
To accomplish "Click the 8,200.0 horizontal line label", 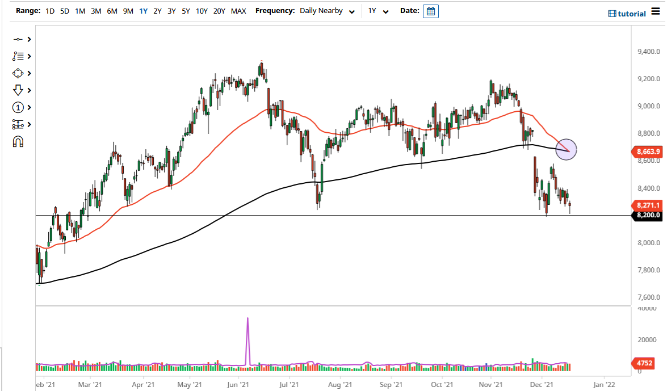I will click(x=647, y=215).
